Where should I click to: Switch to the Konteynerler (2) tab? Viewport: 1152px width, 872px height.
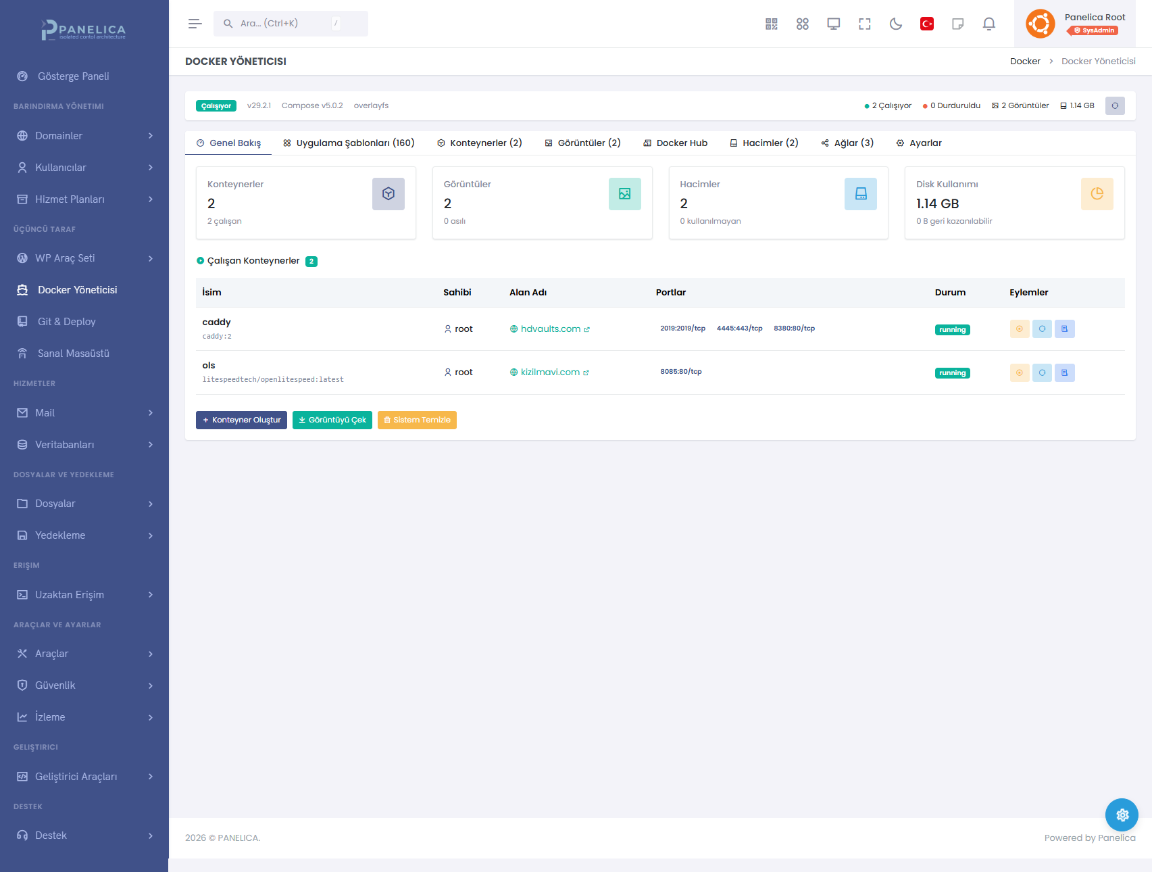pyautogui.click(x=479, y=143)
